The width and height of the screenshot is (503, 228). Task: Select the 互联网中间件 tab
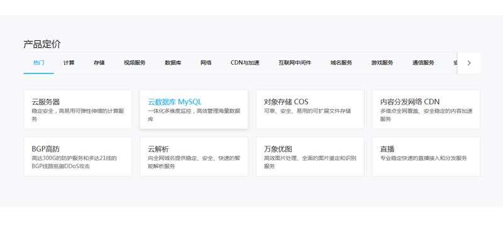295,63
